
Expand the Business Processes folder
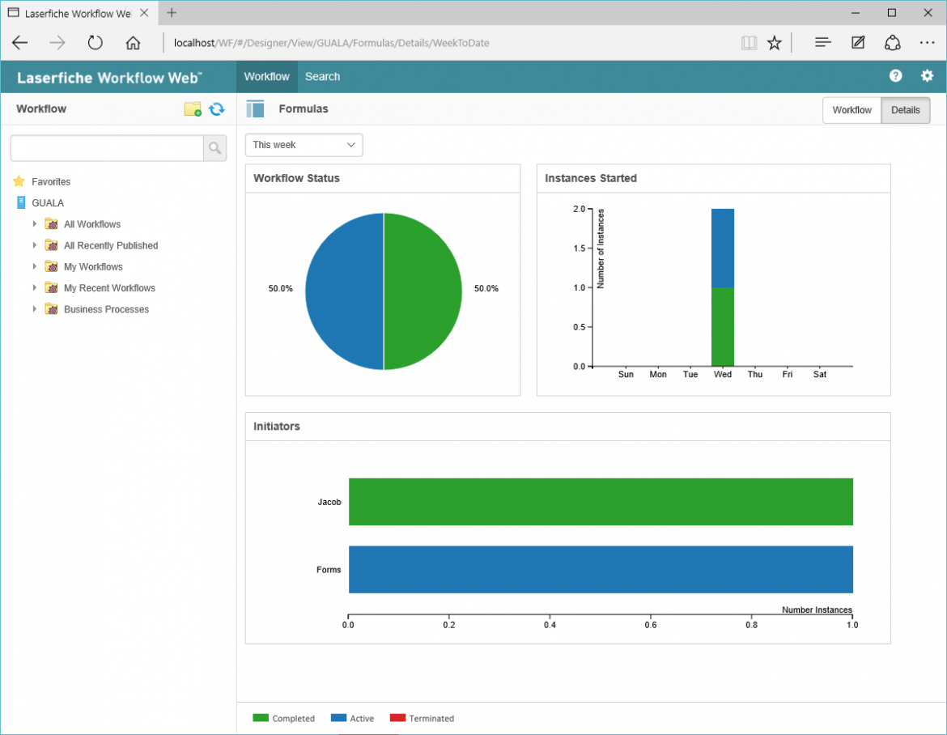35,309
